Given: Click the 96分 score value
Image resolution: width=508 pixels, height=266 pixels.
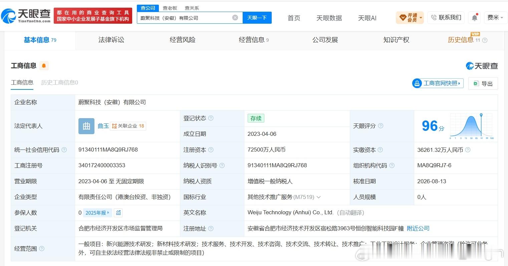Looking at the screenshot, I should coord(433,126).
